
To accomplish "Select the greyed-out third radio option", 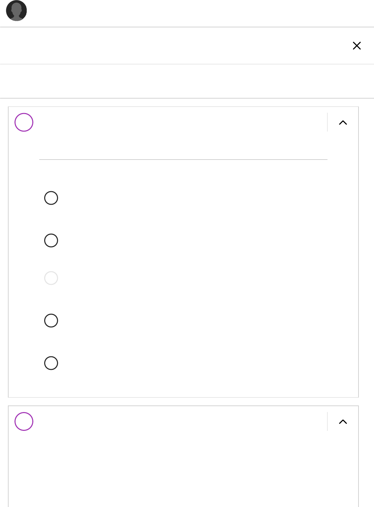I will (51, 278).
